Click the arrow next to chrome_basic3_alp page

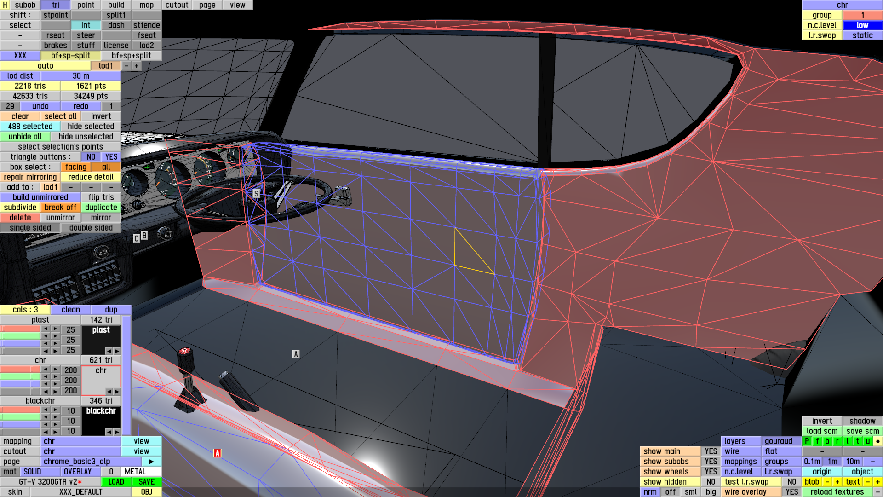(151, 462)
